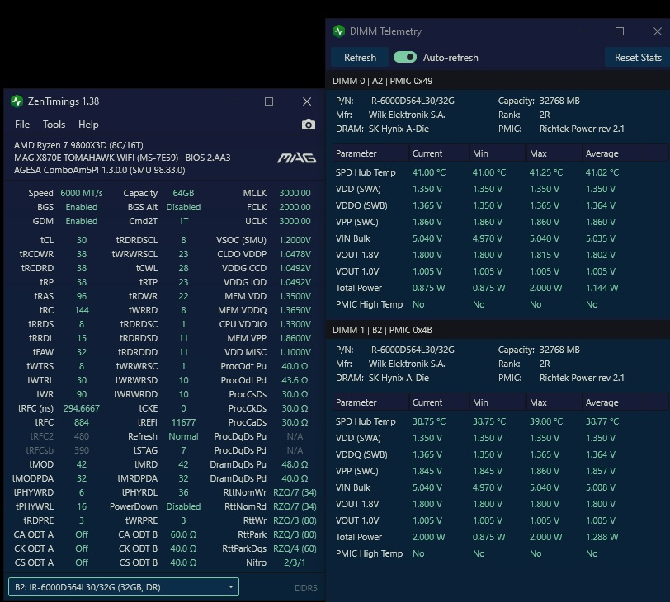
Task: Click the 64GB capacity value
Action: point(183,193)
